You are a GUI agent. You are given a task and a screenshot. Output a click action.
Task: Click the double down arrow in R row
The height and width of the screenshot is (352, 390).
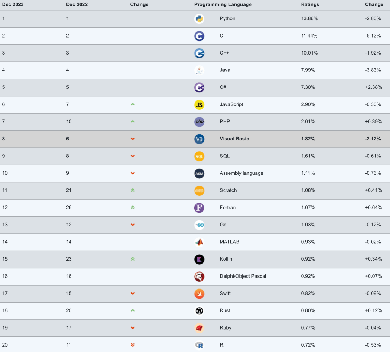pos(133,345)
